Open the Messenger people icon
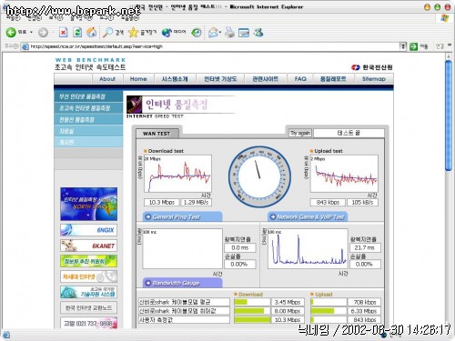Screen dimensions: 455x341 (258, 32)
